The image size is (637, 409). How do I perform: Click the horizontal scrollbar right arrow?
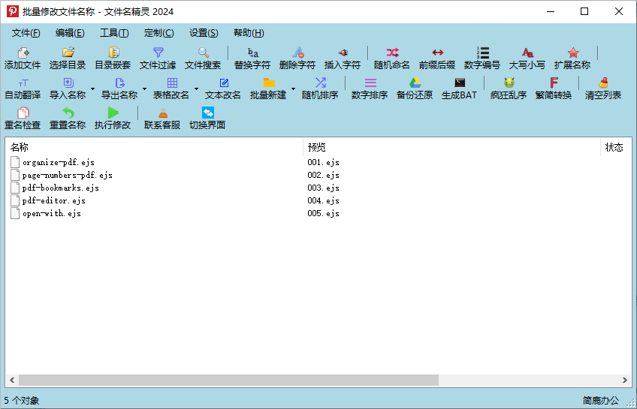tap(625, 380)
